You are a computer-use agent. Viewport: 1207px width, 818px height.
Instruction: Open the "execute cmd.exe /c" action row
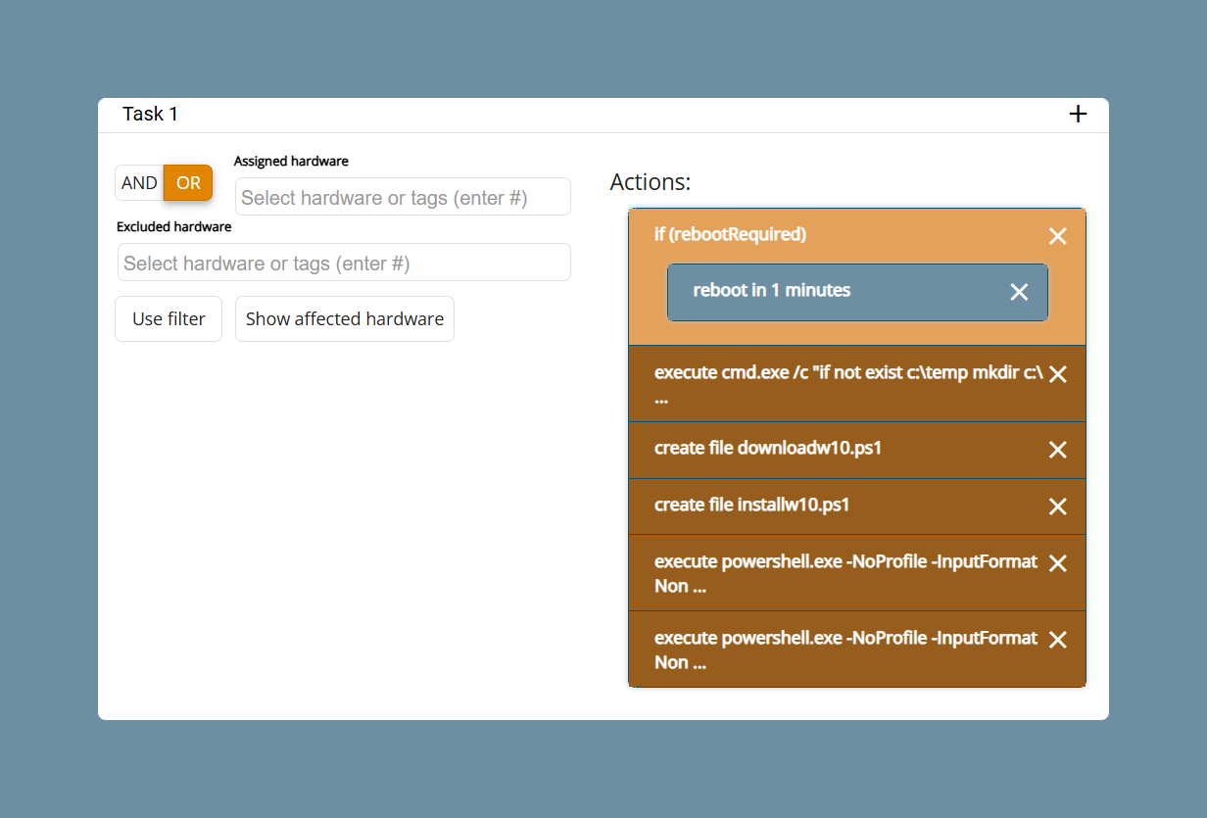(x=857, y=384)
